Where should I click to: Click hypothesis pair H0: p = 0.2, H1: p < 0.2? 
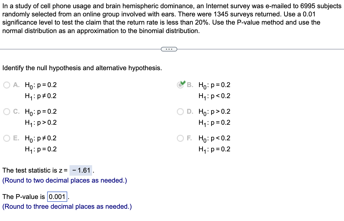click(x=214, y=90)
